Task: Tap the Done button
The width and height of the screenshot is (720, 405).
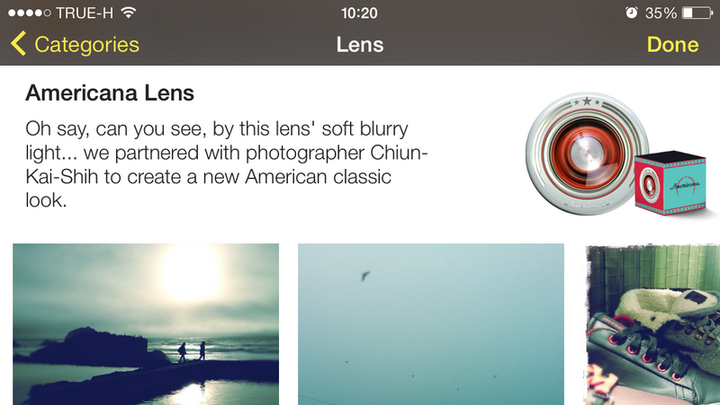Action: point(672,44)
